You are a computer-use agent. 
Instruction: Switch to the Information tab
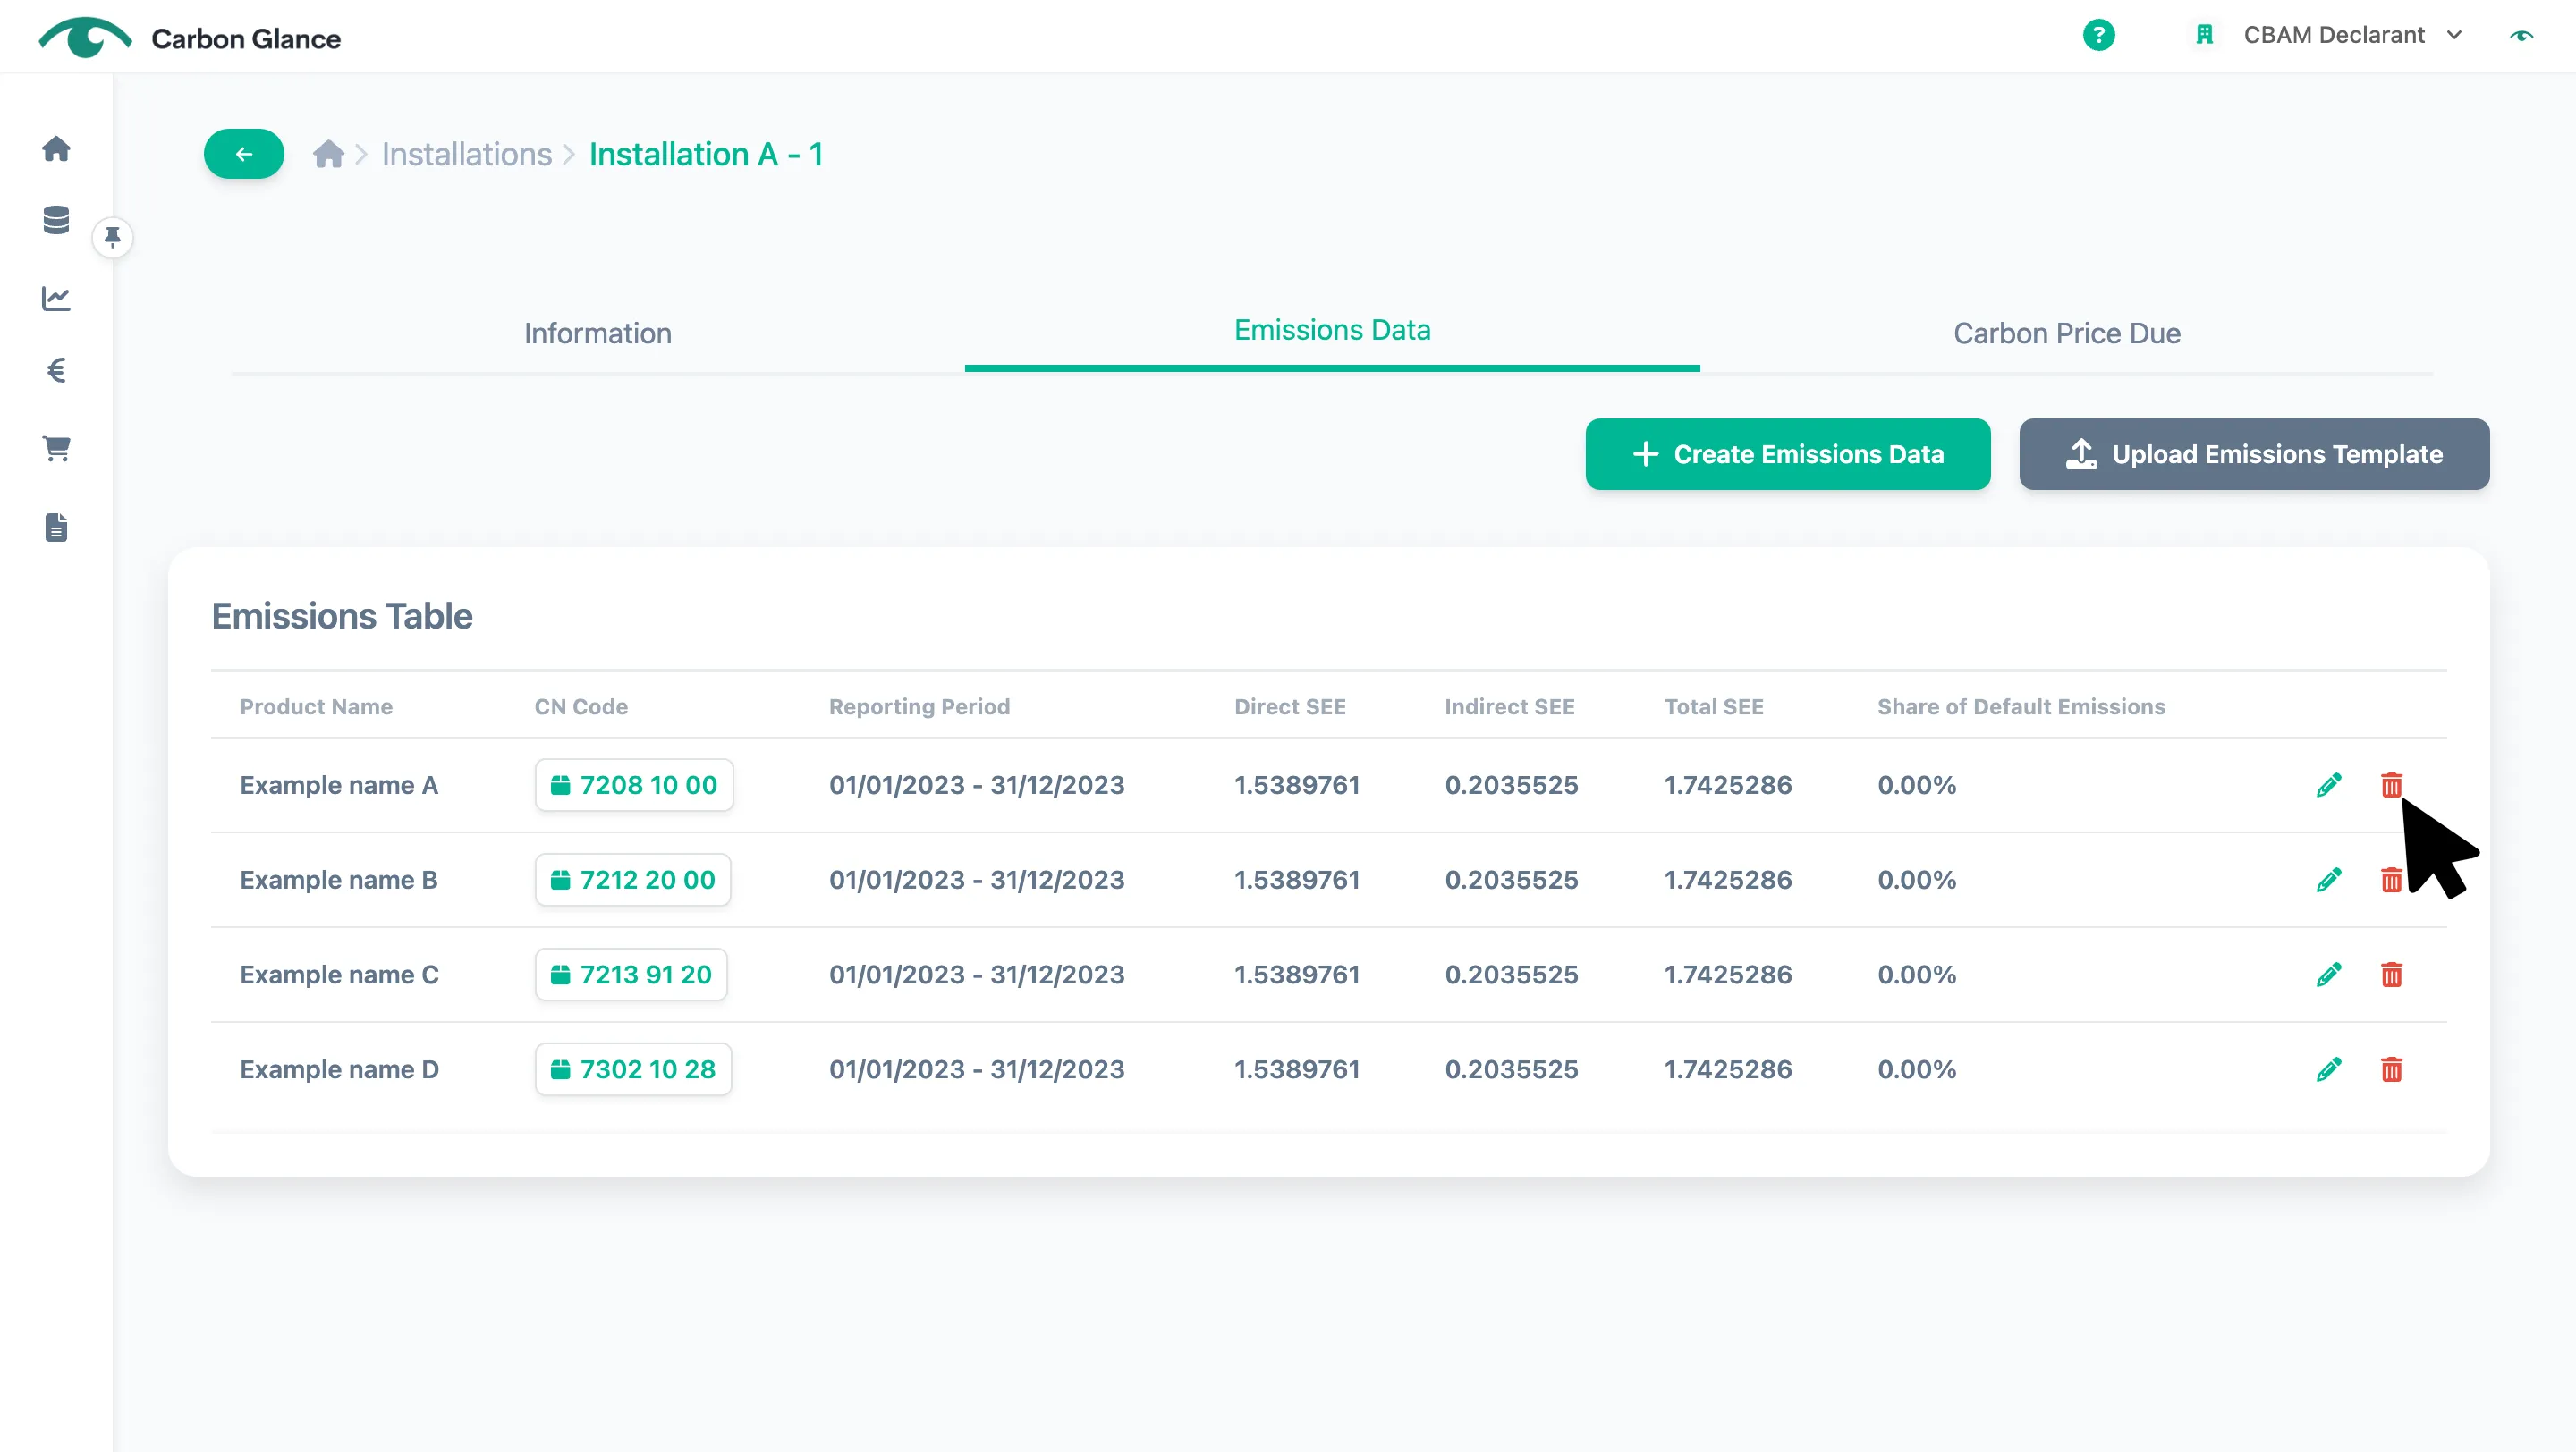tap(598, 333)
